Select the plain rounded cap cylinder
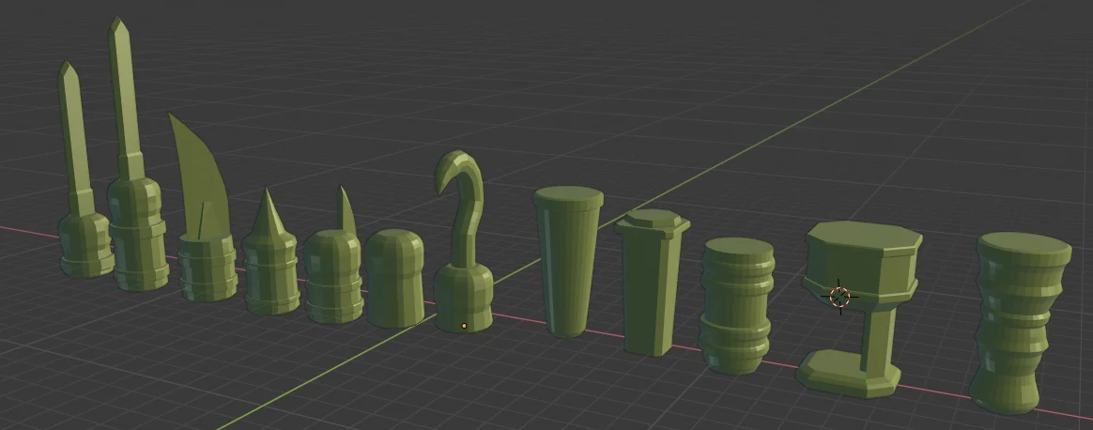The height and width of the screenshot is (430, 1093). (394, 279)
